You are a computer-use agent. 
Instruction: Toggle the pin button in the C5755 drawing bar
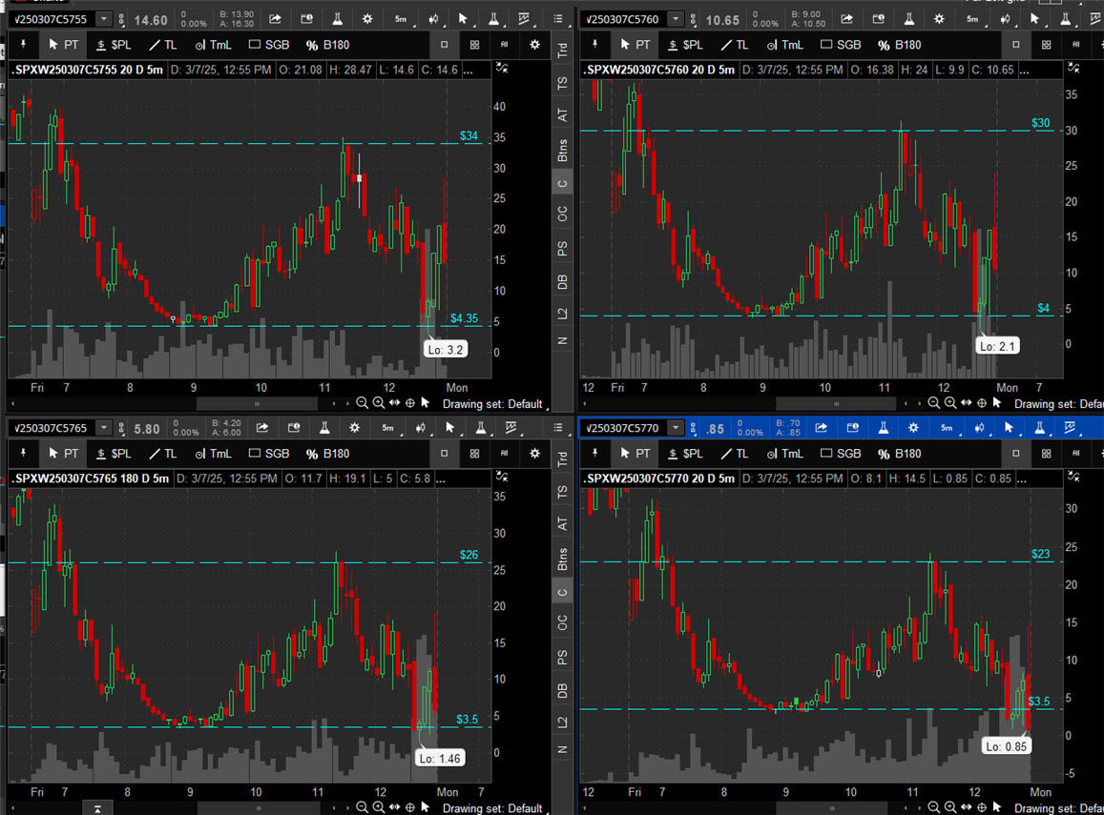[23, 45]
